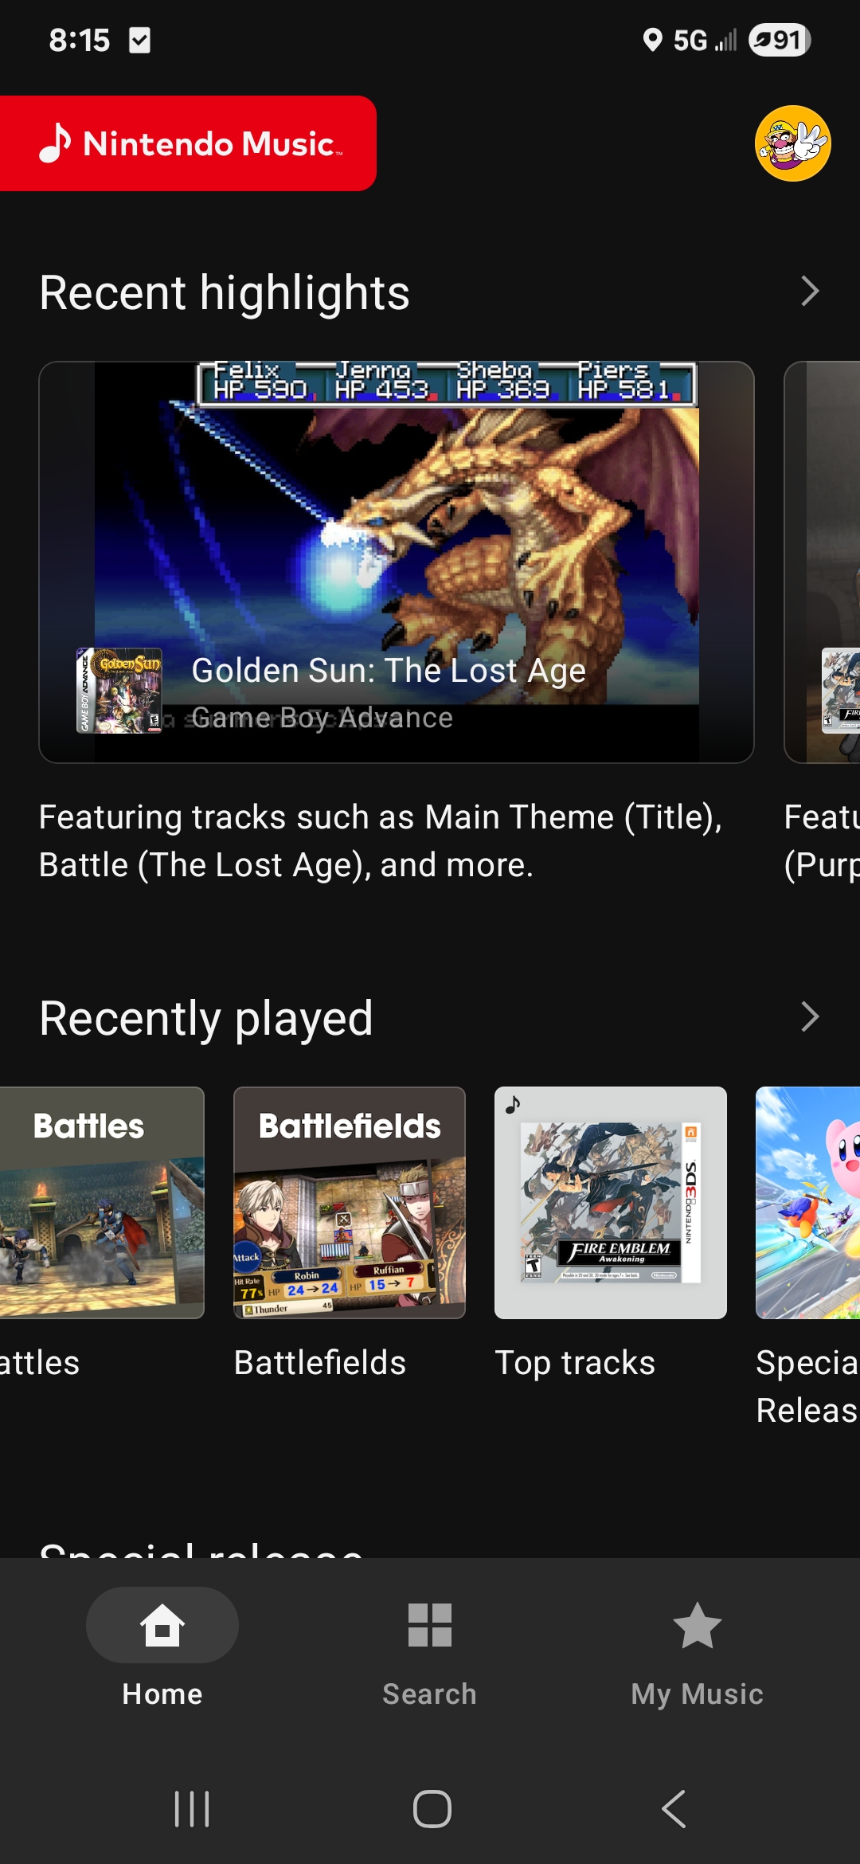Expand the Recent highlights chevron
Screen dimensions: 860x1864
pyautogui.click(x=810, y=292)
